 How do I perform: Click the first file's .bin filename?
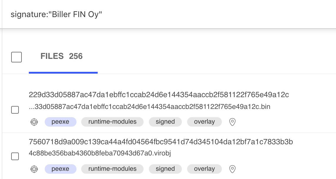149,107
